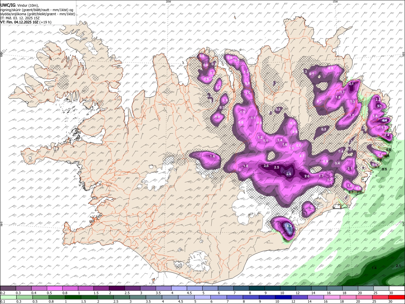The image size is (405, 304).
Task: Click the '4.4' snowfall value on the east coast
Action: click(x=385, y=121)
